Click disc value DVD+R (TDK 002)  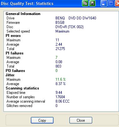click(69, 27)
